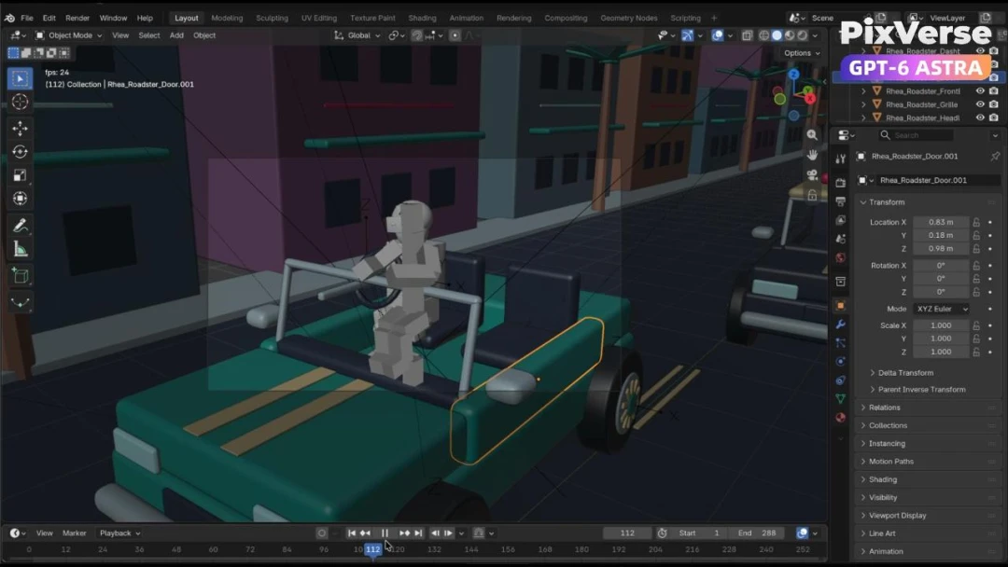Open the timeline Playback dropdown
The image size is (1008, 567).
pyautogui.click(x=119, y=533)
